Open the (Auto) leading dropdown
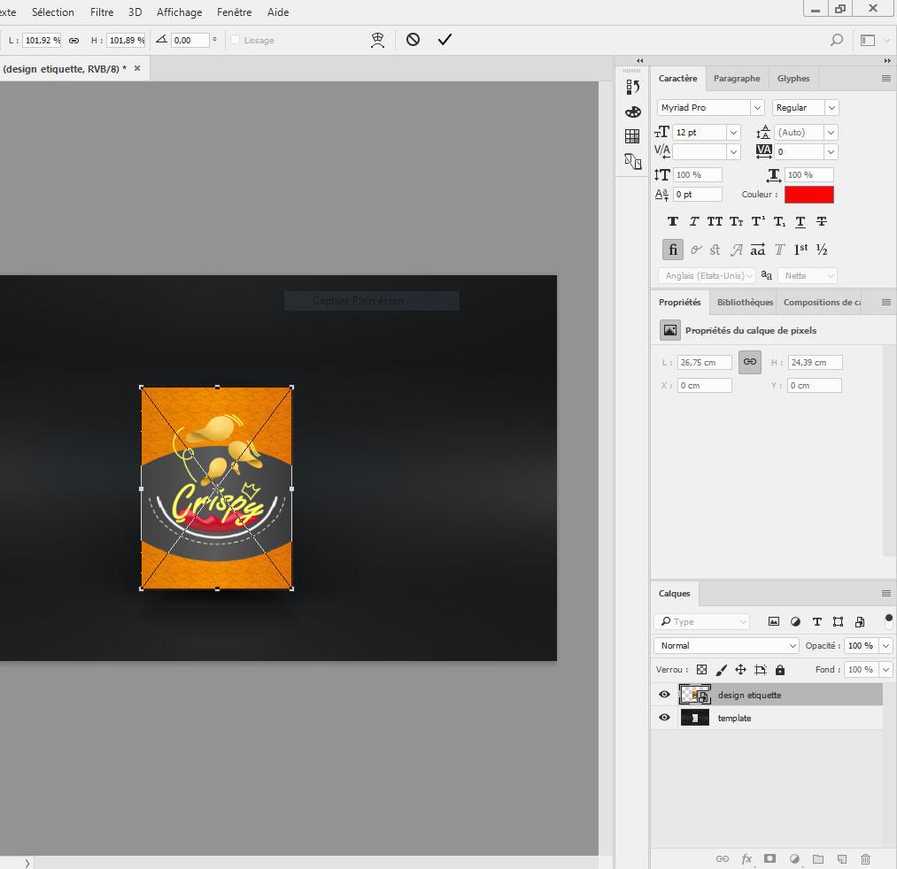Screen dimensions: 897x869 (x=831, y=133)
